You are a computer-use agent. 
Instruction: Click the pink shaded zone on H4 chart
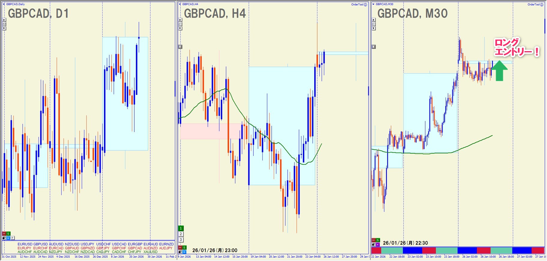[x=210, y=131]
